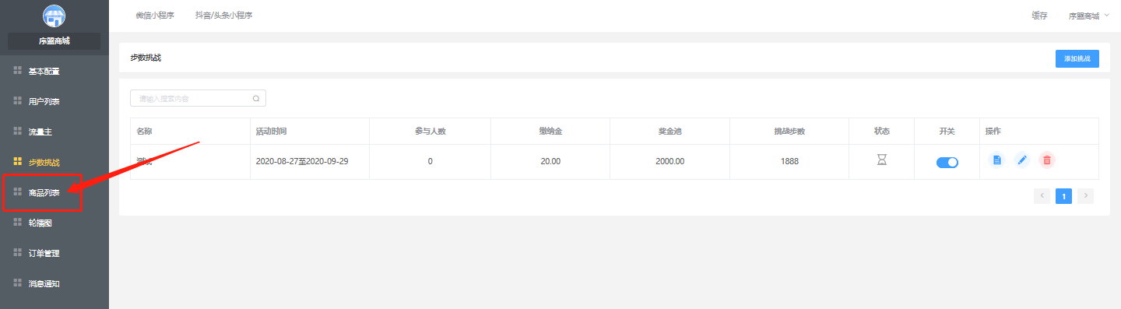Select page 1 in pagination

[x=1063, y=196]
